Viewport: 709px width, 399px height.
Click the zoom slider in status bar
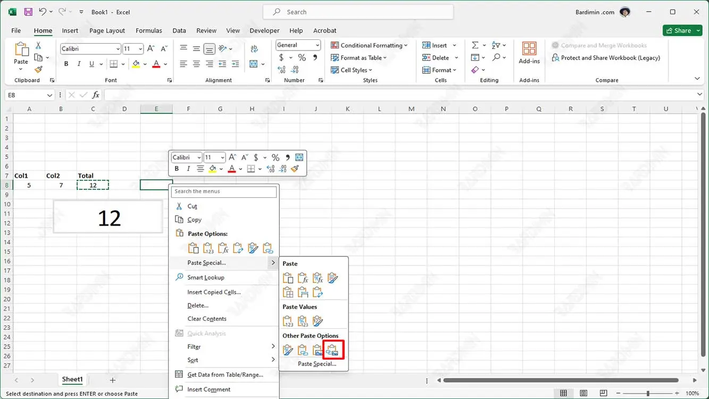point(647,393)
